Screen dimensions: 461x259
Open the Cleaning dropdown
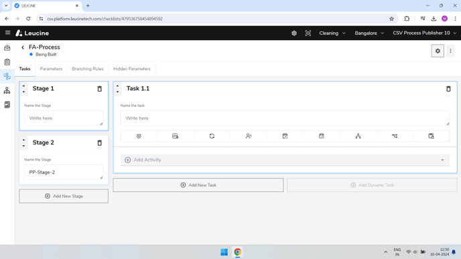tap(332, 33)
